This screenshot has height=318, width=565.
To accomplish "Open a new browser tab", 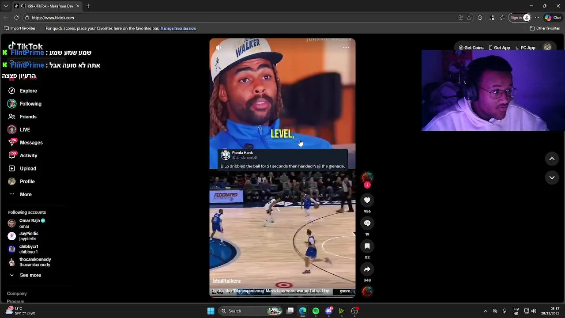I will pos(88,6).
